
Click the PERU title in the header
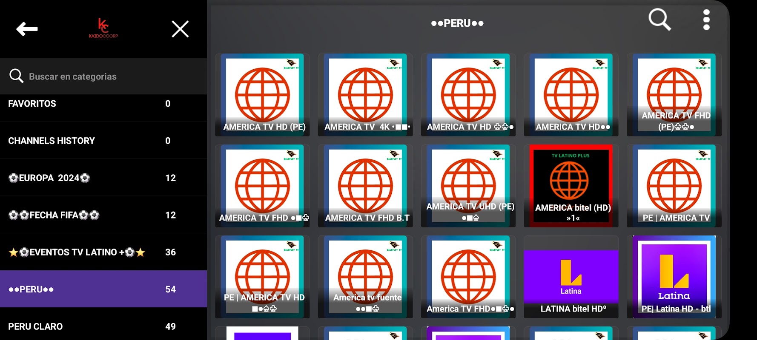point(457,23)
